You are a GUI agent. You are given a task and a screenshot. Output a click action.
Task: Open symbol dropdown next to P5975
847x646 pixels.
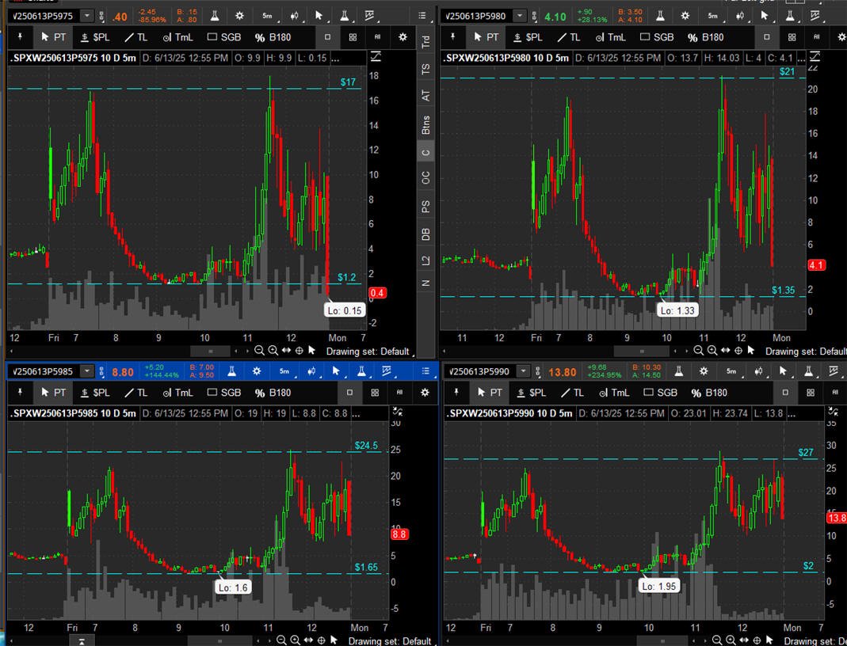pos(87,16)
